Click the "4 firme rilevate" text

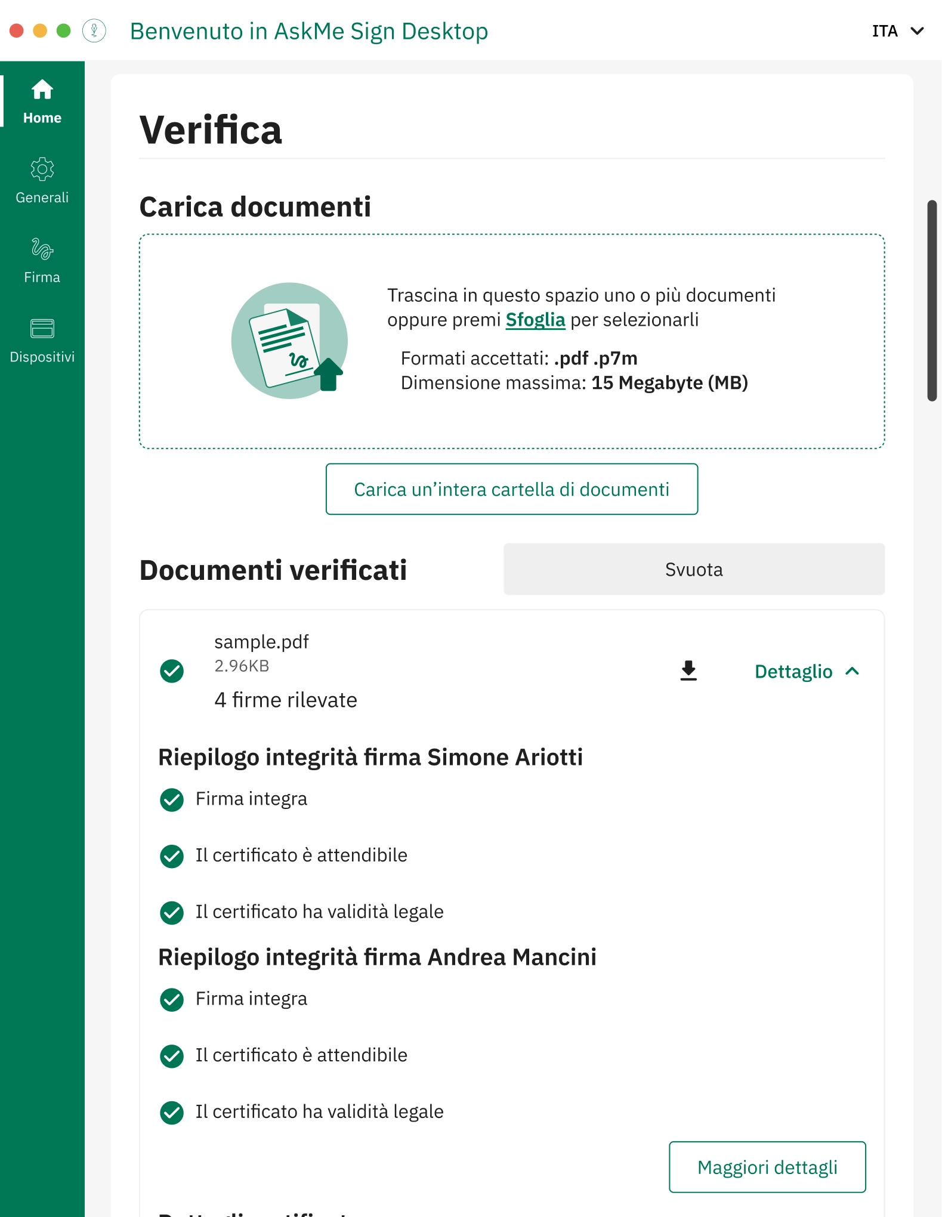click(x=286, y=700)
